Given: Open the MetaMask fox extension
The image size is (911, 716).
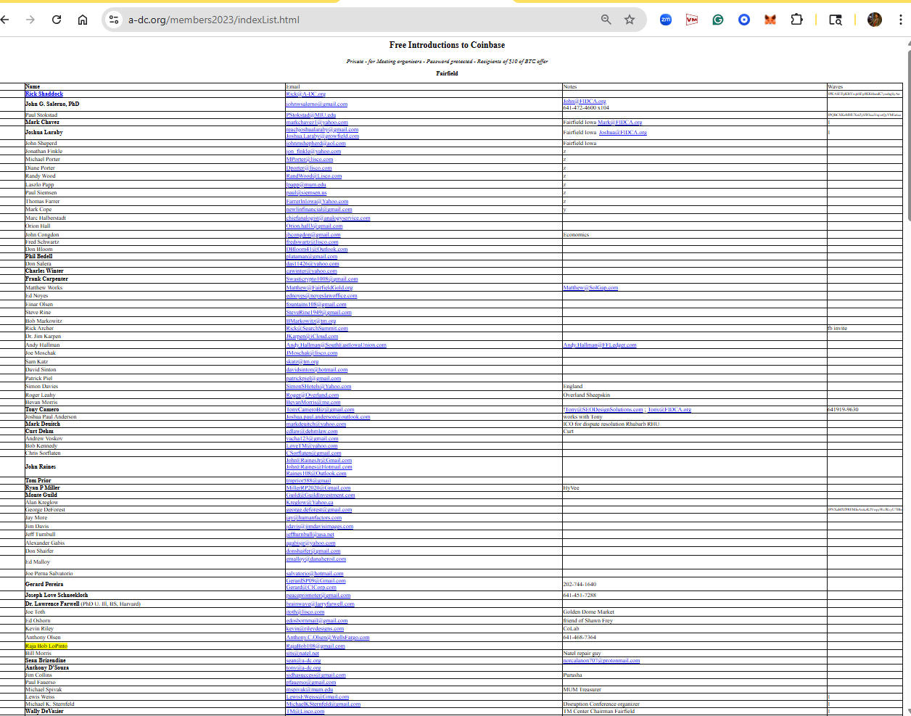Looking at the screenshot, I should pos(770,20).
